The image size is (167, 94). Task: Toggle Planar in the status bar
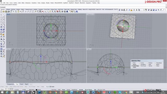64,90
